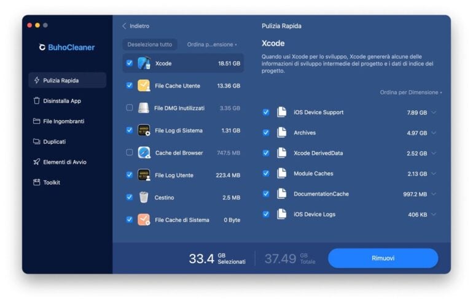473x303 pixels.
Task: Click Deseleziona tutto button
Action: pos(150,44)
